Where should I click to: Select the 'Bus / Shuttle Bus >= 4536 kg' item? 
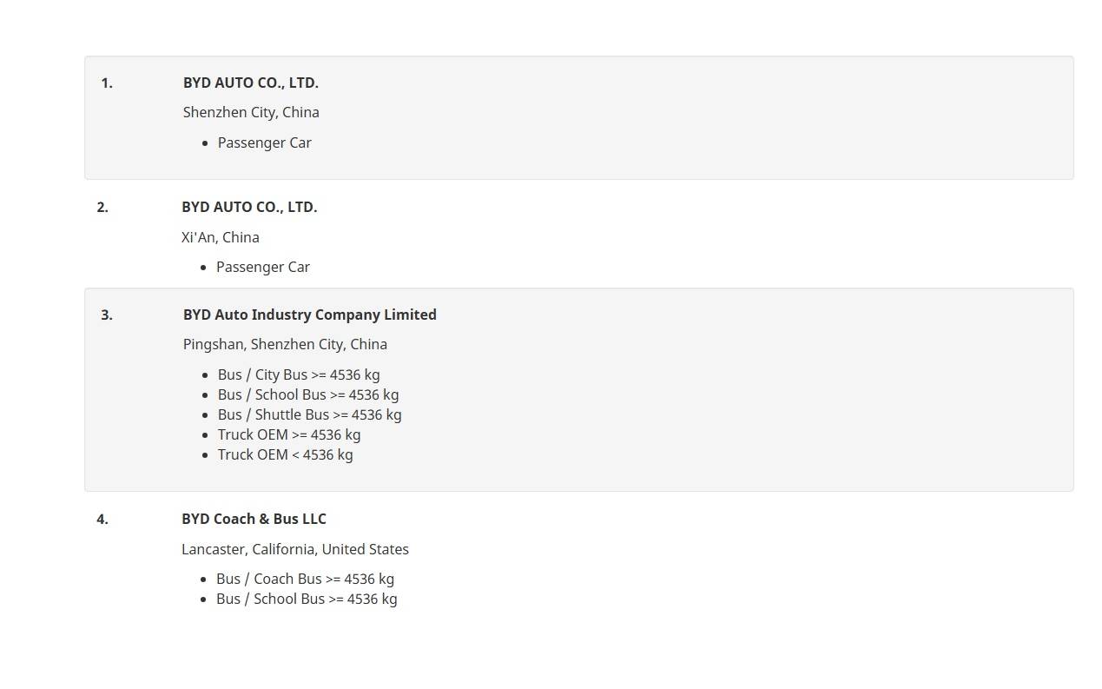(x=309, y=414)
